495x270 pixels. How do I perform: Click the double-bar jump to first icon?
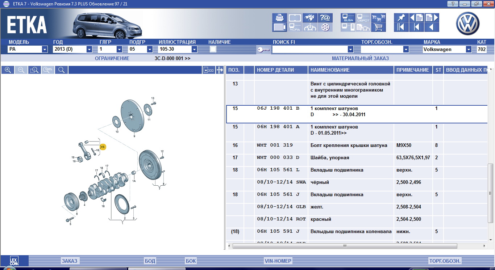click(401, 27)
